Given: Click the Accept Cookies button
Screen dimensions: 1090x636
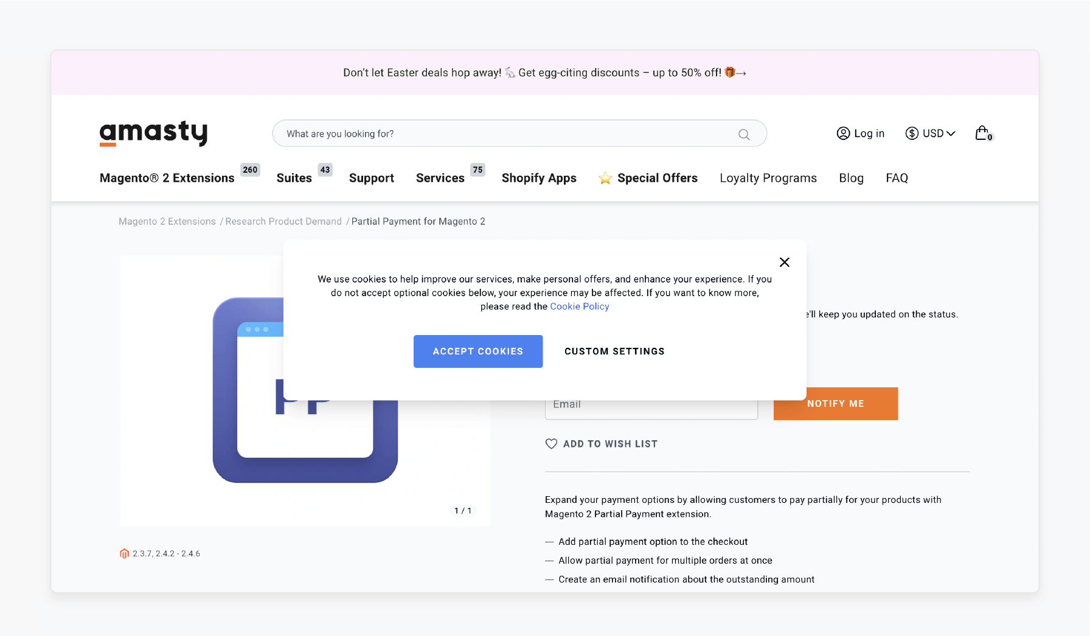Looking at the screenshot, I should 478,351.
